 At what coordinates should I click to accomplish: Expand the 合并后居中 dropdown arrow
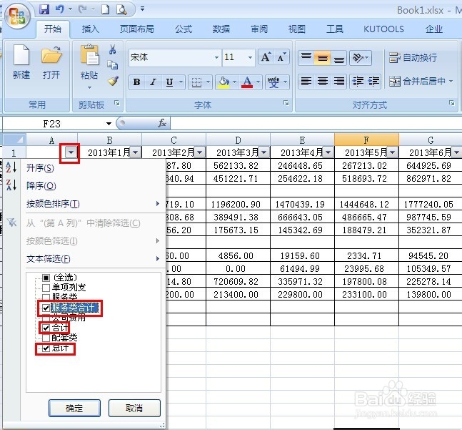click(x=451, y=81)
